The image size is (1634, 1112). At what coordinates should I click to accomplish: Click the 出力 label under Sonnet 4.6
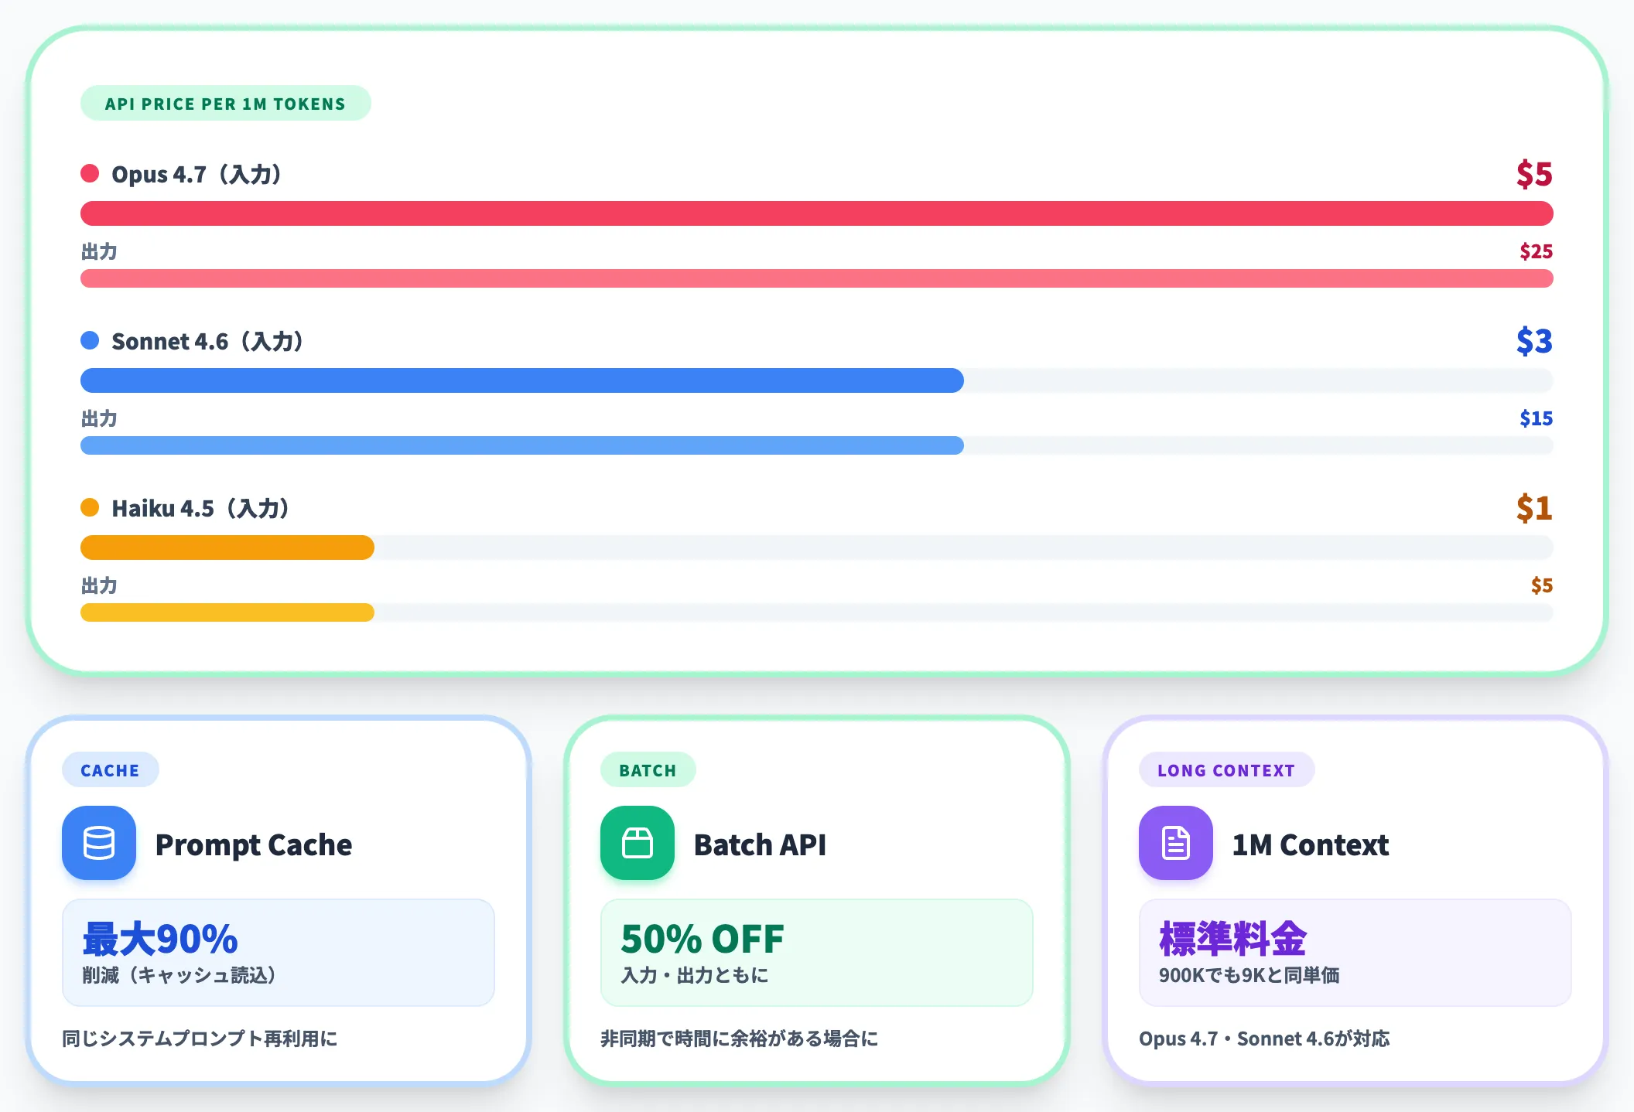coord(99,418)
